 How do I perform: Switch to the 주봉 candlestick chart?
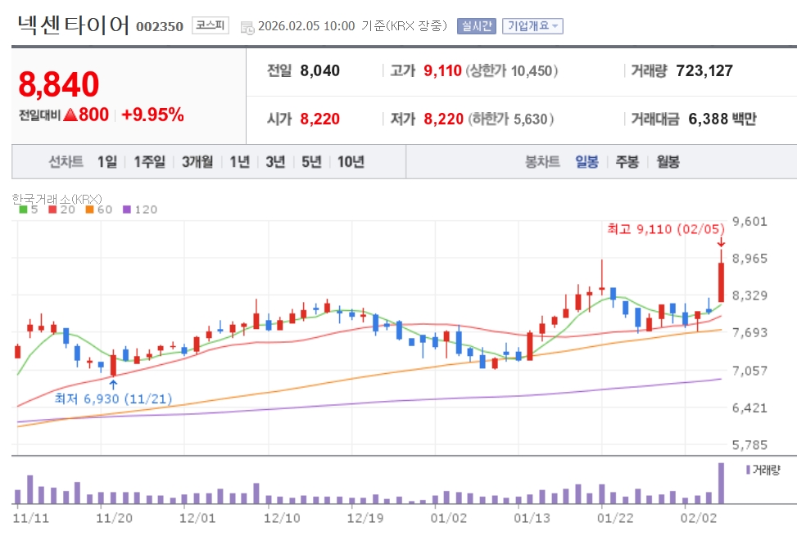point(627,162)
